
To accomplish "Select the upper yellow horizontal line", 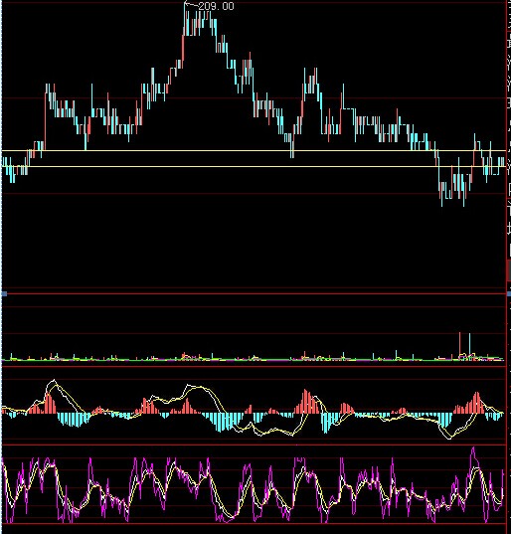I will (254, 150).
